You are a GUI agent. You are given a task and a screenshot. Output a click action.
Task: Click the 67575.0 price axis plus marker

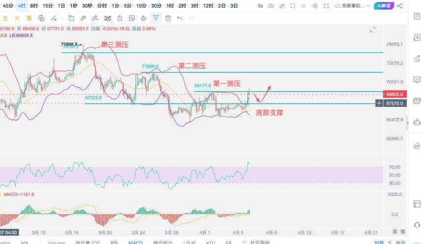(379, 103)
